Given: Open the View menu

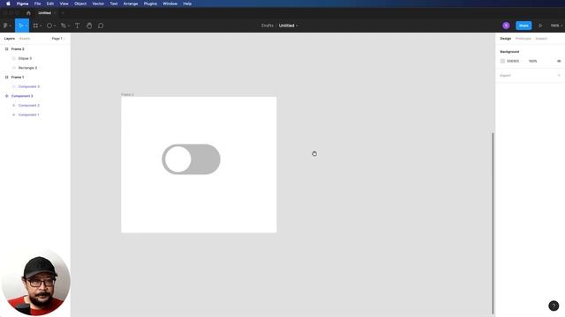Looking at the screenshot, I should (64, 4).
